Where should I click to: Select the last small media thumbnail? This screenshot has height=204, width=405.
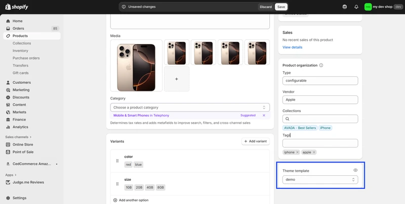[x=257, y=53]
